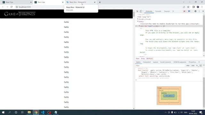Bookmark this page star icon
205x115 pixels.
point(188,7)
